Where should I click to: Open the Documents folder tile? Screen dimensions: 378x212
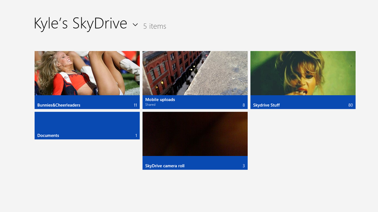click(87, 125)
